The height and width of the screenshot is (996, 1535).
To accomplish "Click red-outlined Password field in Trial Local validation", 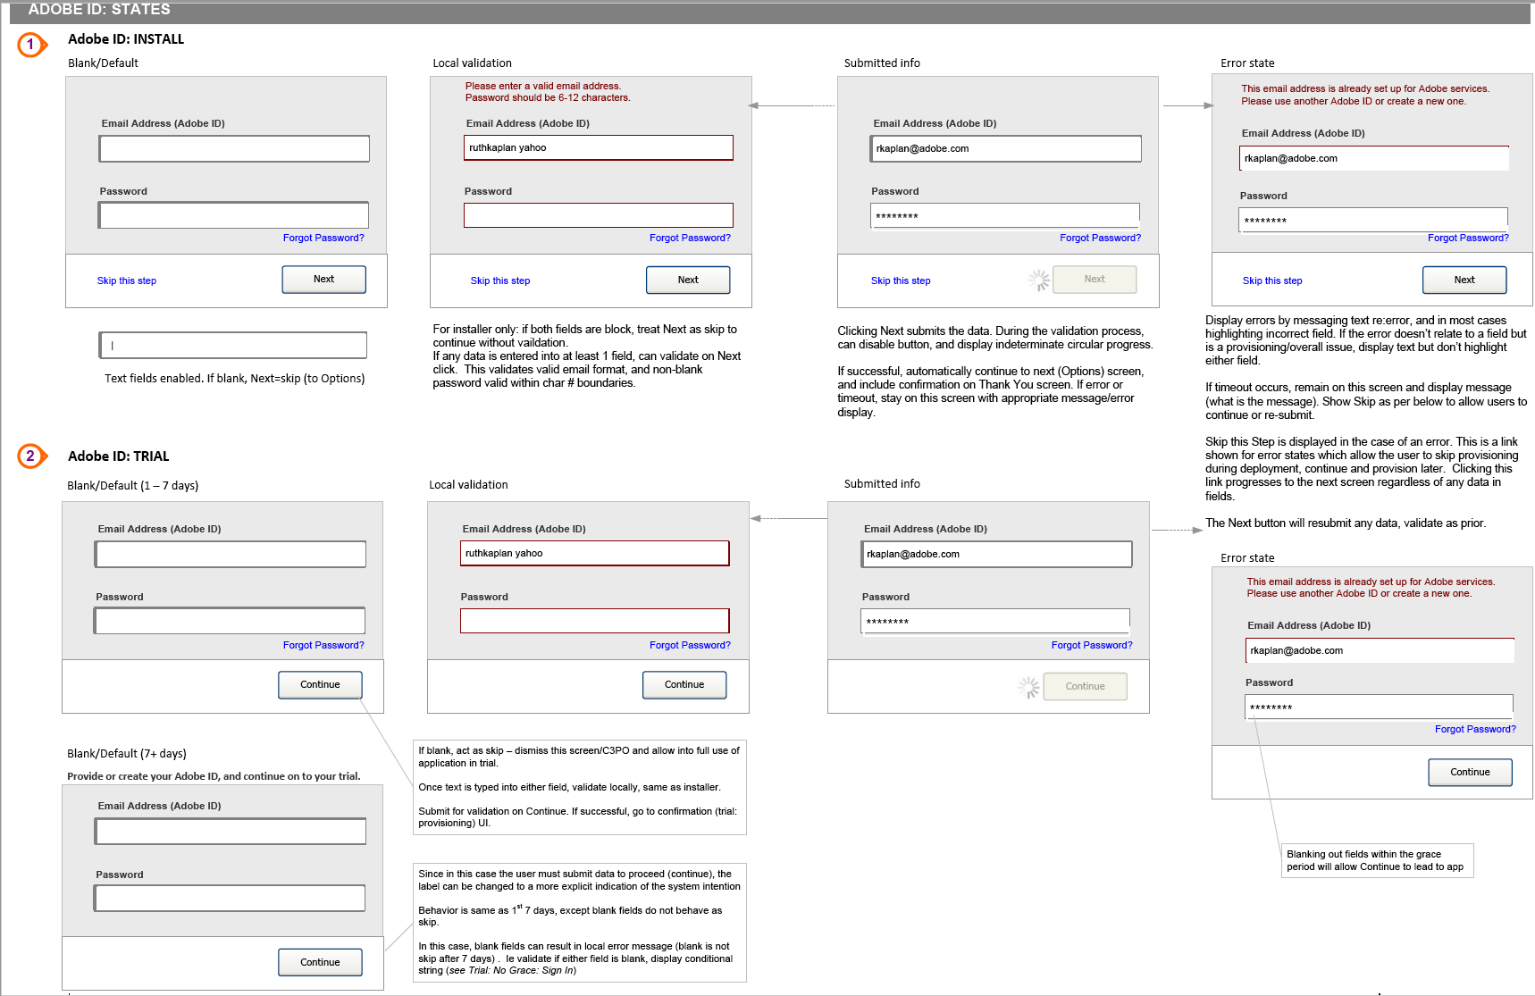I will (595, 621).
